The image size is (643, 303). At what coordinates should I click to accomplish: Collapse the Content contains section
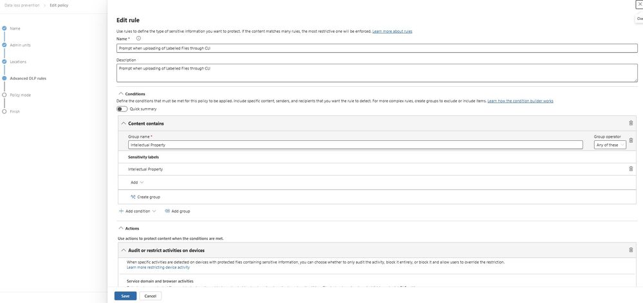tap(124, 124)
